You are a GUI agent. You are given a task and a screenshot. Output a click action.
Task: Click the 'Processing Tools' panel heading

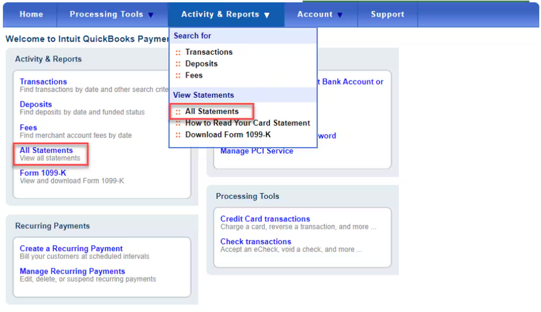point(248,196)
